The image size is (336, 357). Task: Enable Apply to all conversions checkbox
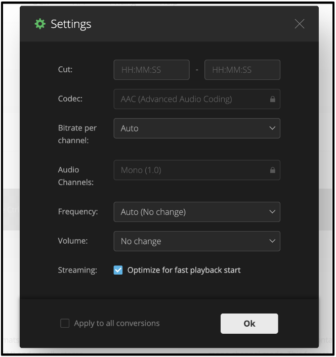click(65, 323)
